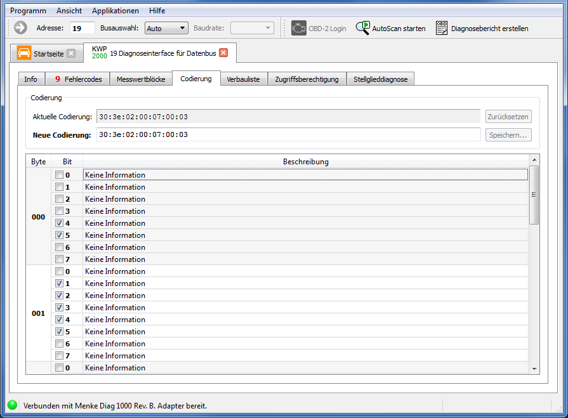Open the Baudrate dropdown
The image size is (568, 418).
pyautogui.click(x=252, y=28)
